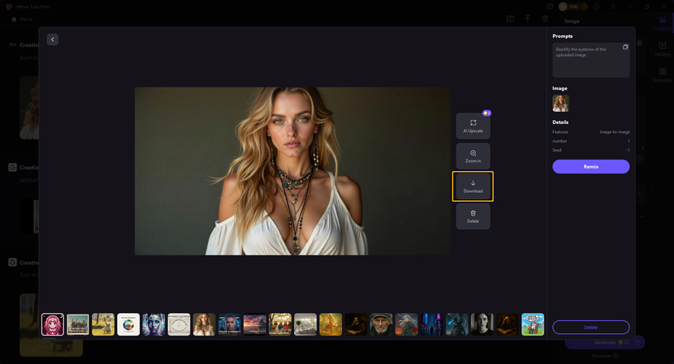Copy the prompt text

[x=625, y=48]
